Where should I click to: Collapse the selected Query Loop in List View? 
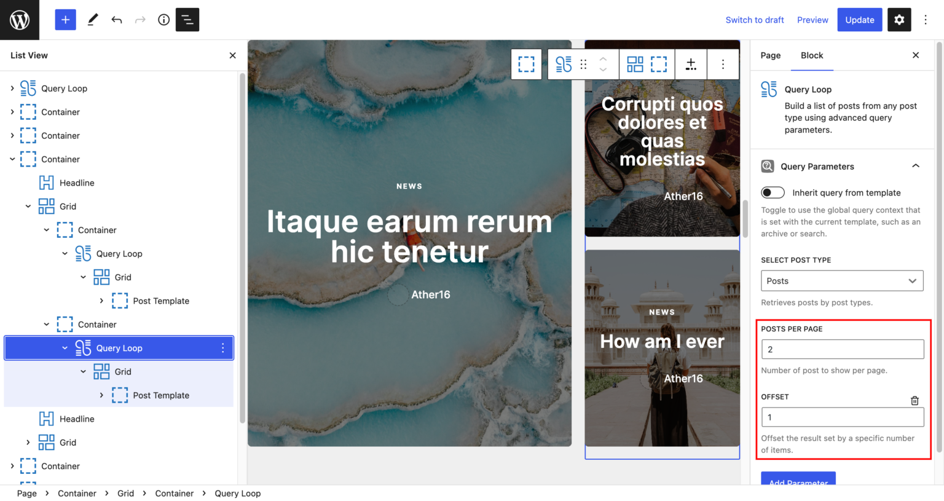coord(65,347)
